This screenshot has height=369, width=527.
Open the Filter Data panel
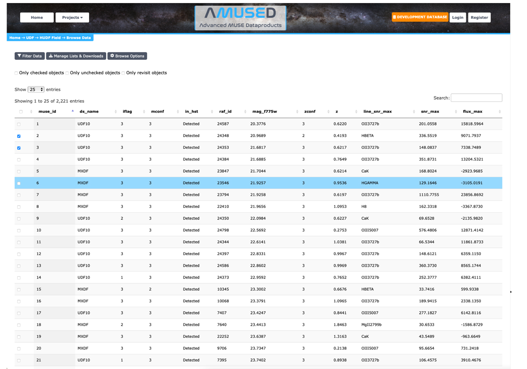(x=29, y=56)
